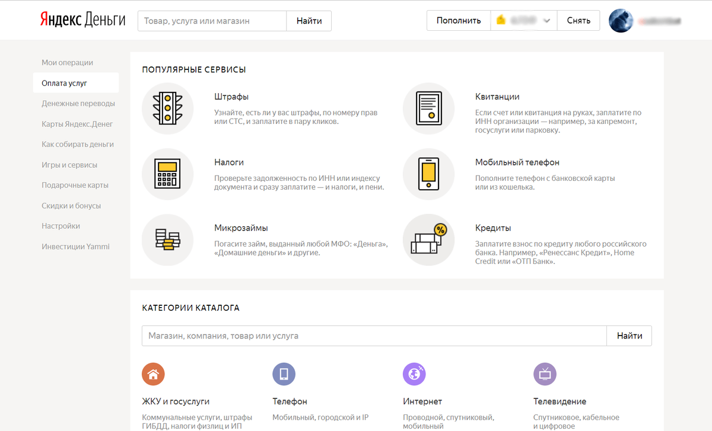Open Скидки и бонусы sidebar item
712x431 pixels.
(71, 206)
